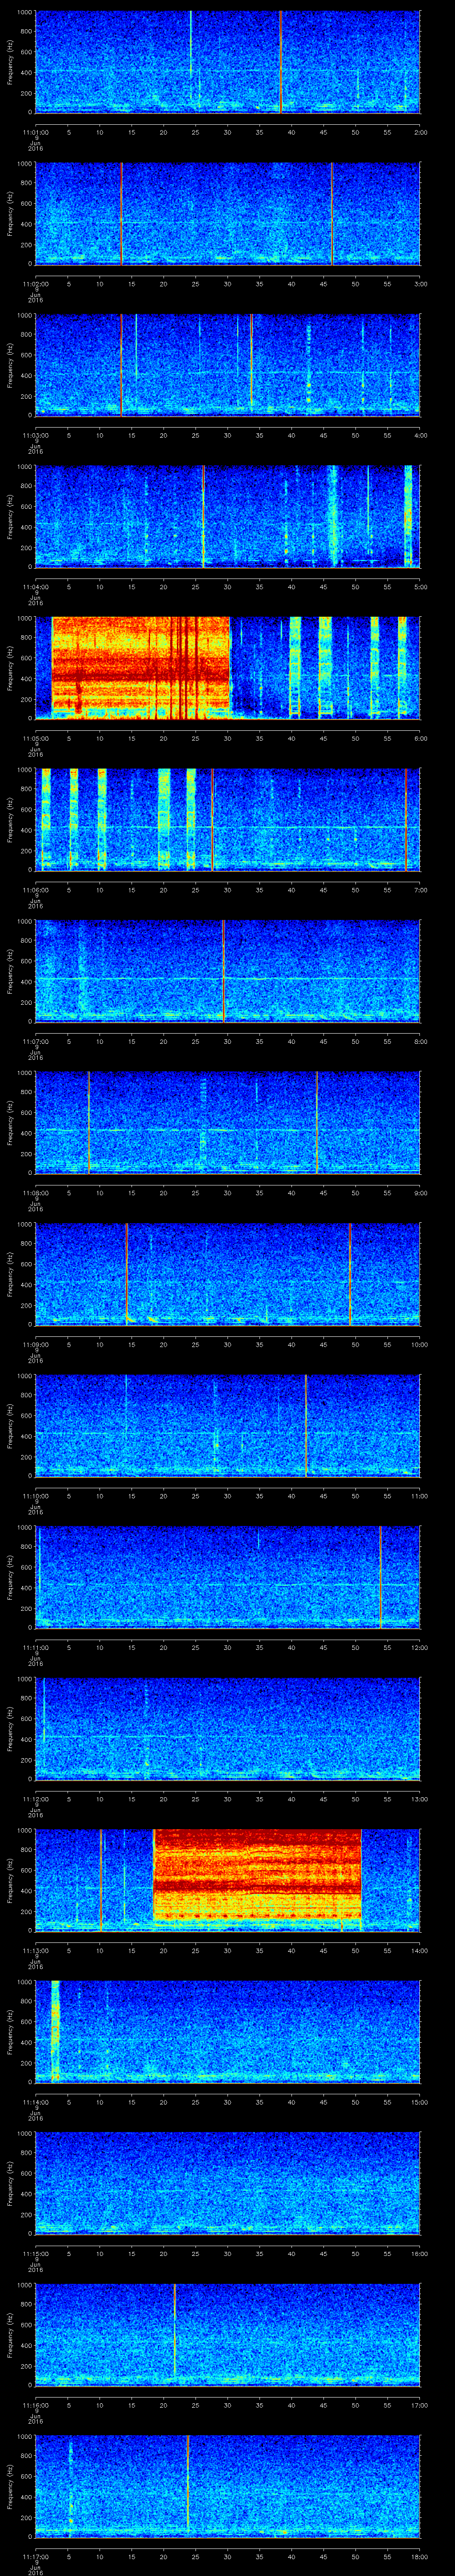Image resolution: width=455 pixels, height=2576 pixels.
Task: Click the 11:14:00 start time label
Action: click(36, 2102)
